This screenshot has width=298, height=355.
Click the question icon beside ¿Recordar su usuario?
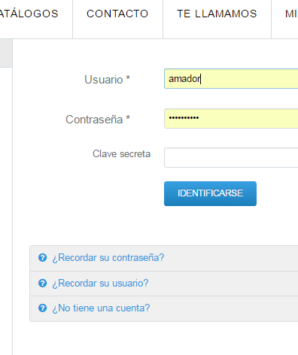pyautogui.click(x=42, y=283)
